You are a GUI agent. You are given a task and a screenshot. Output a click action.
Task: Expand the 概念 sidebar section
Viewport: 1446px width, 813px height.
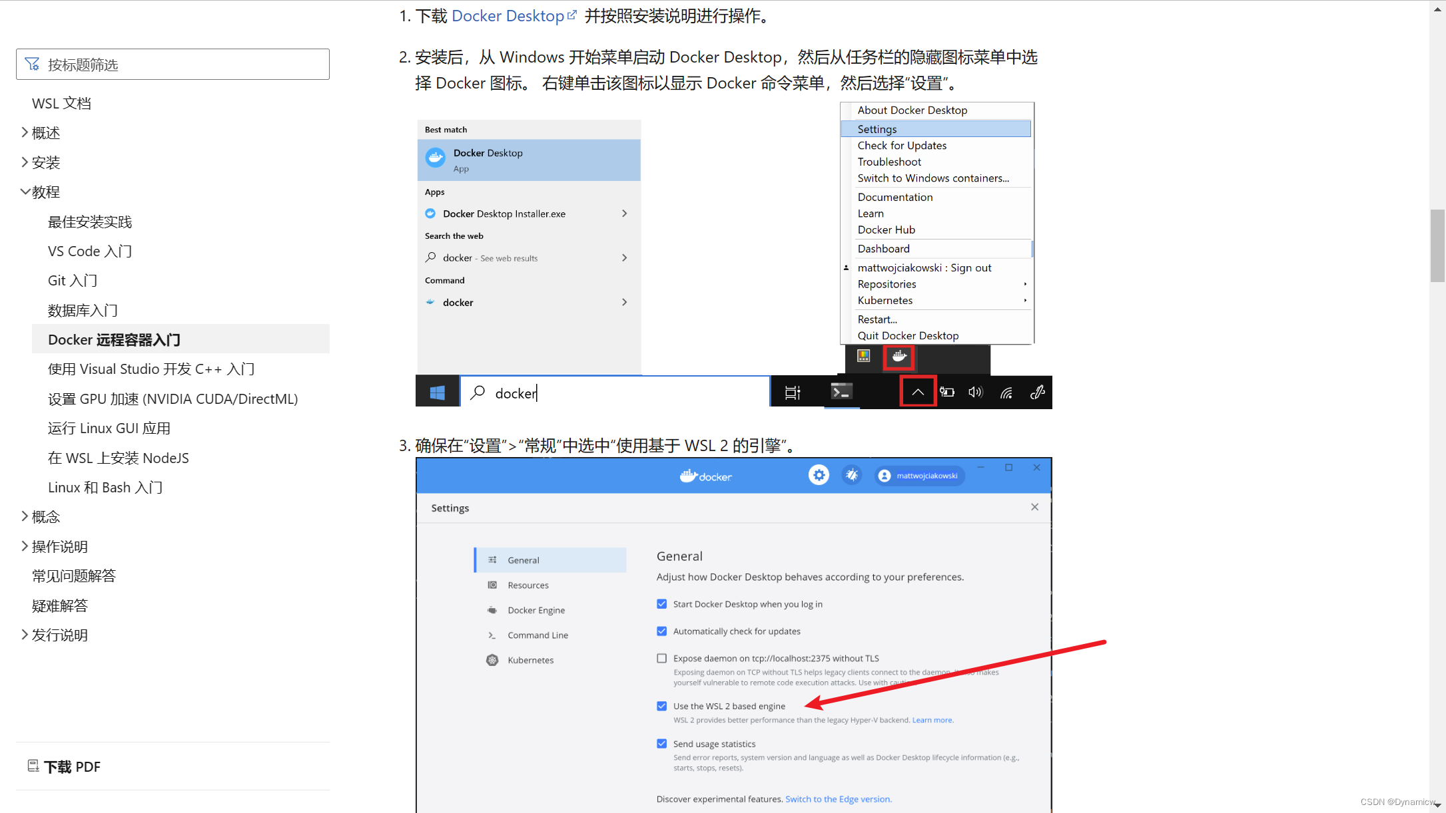(x=45, y=516)
